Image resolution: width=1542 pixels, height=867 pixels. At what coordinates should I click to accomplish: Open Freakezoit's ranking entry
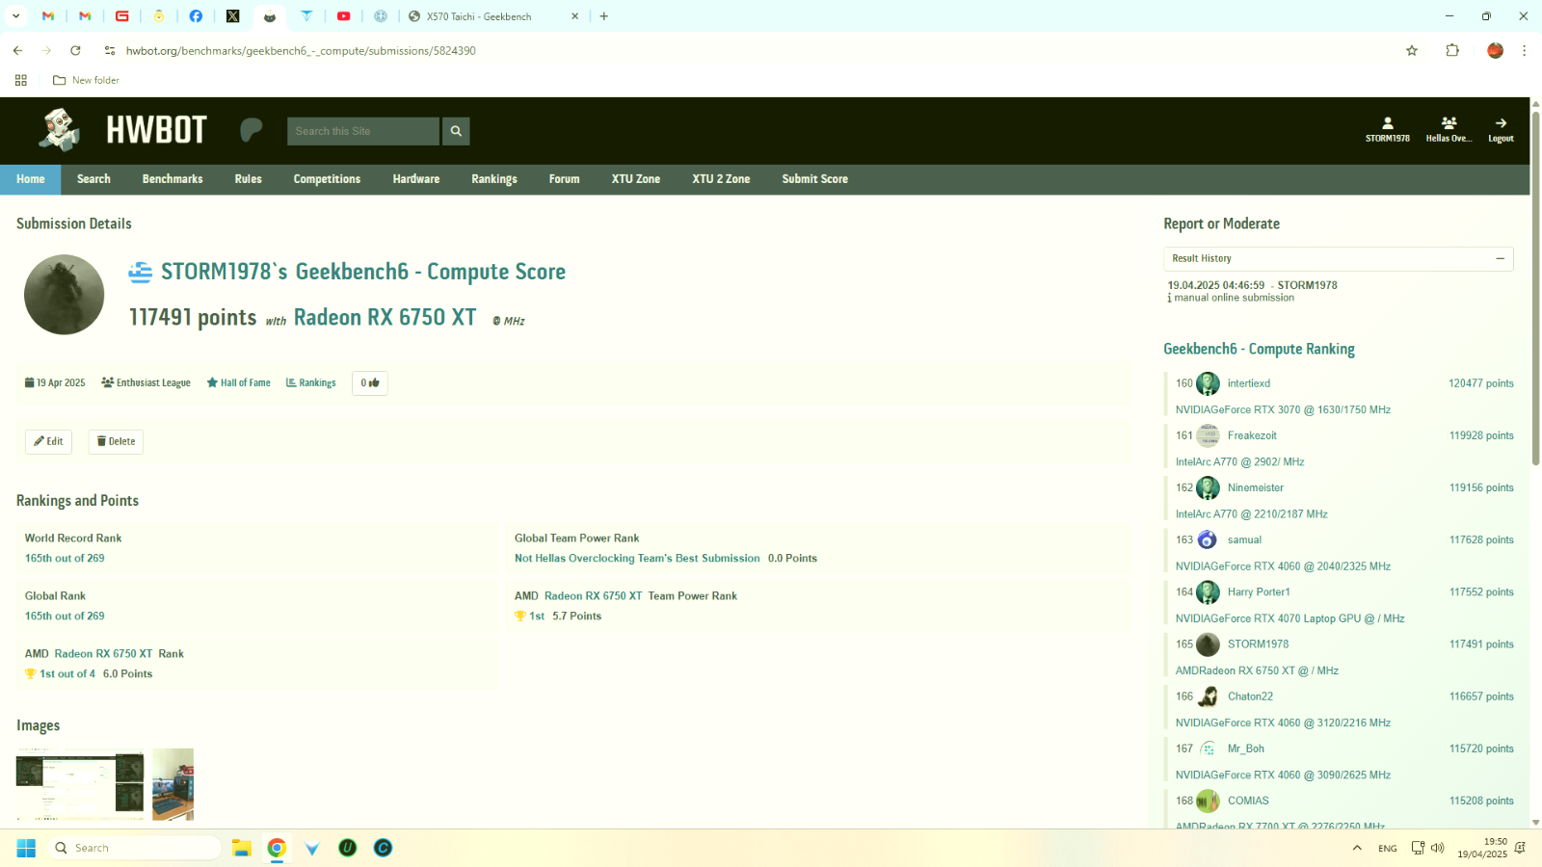pos(1252,435)
